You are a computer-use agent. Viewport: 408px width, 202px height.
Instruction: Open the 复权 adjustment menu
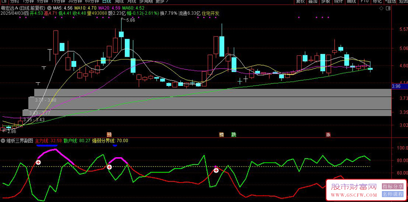301,2
